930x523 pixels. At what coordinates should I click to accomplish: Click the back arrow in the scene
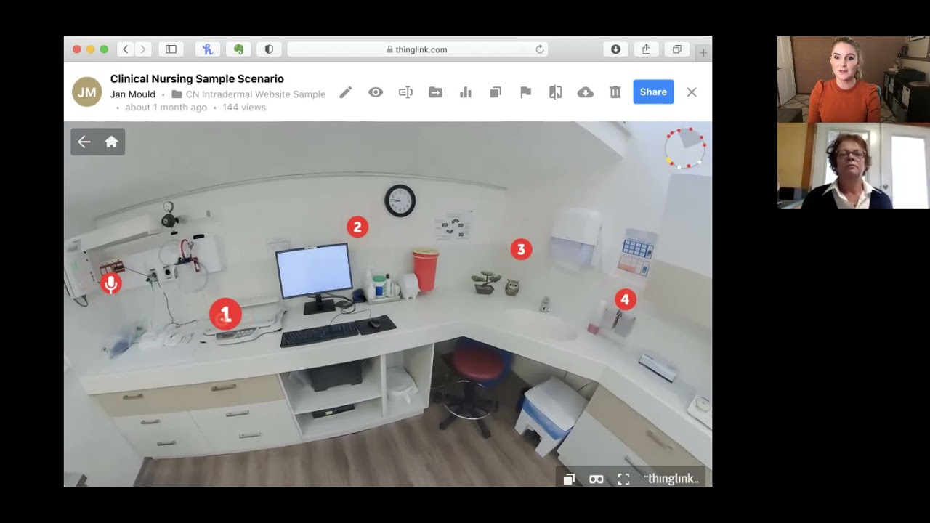pos(84,142)
